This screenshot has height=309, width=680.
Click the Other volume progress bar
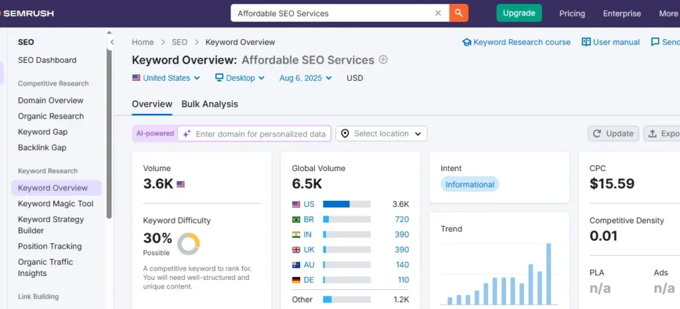pos(347,300)
